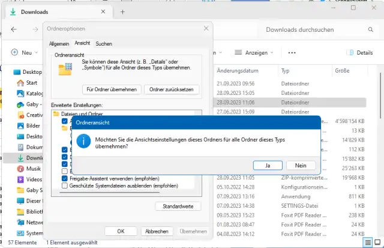Click Für Ordner übernehmen button
The height and width of the screenshot is (248, 384).
112,89
